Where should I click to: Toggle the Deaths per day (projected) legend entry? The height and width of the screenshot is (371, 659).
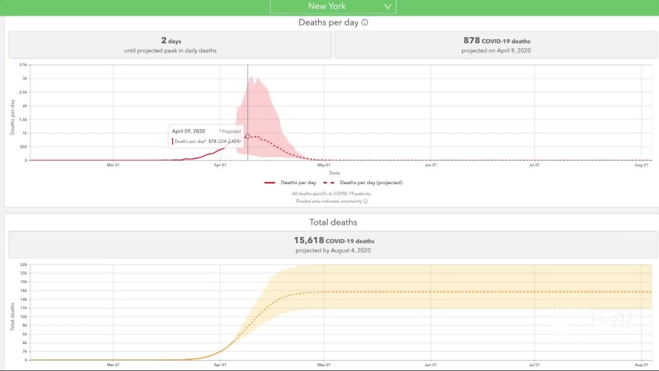tap(363, 182)
